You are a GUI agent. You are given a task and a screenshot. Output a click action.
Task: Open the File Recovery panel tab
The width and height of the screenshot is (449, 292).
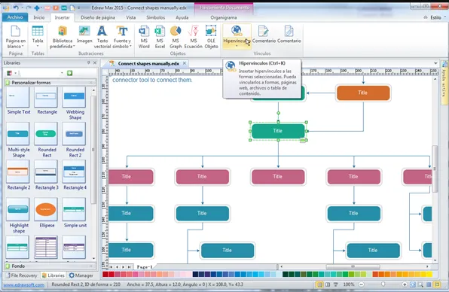pos(22,275)
